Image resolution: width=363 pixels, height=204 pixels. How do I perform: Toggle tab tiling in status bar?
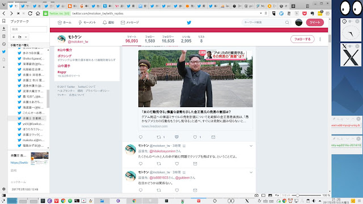coord(263,195)
